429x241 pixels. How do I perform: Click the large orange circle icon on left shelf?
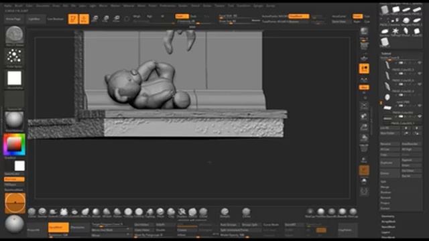[x=15, y=203]
